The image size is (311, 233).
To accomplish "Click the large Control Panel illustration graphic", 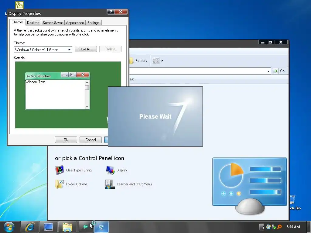I will [250, 186].
